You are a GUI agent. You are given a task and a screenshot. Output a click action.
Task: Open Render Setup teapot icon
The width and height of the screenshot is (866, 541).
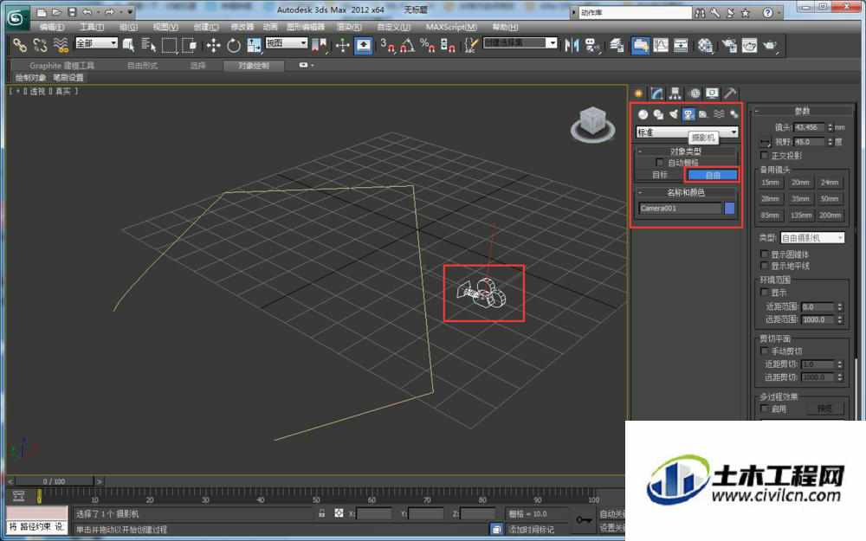coord(729,45)
